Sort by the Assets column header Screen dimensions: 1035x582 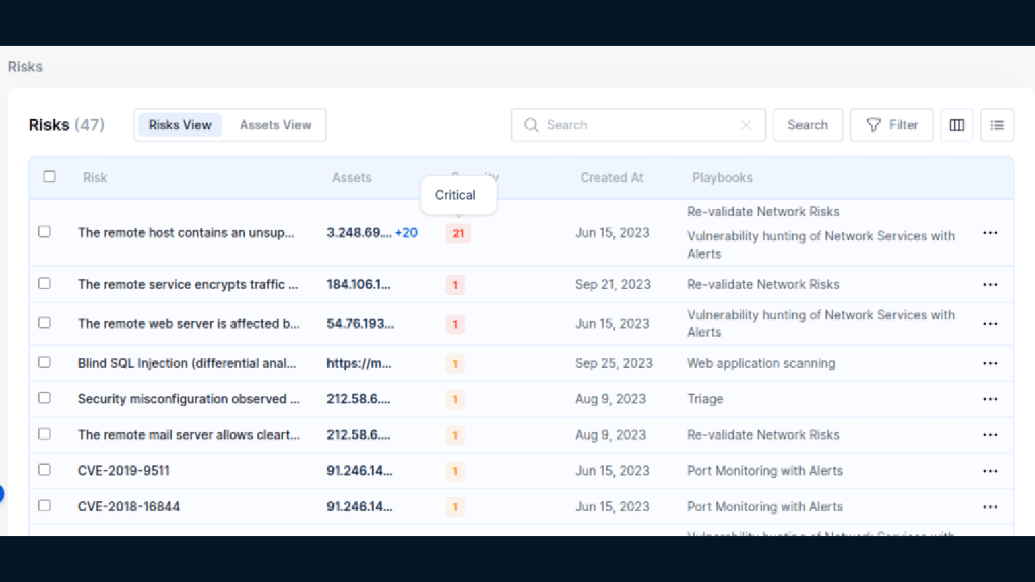tap(352, 178)
